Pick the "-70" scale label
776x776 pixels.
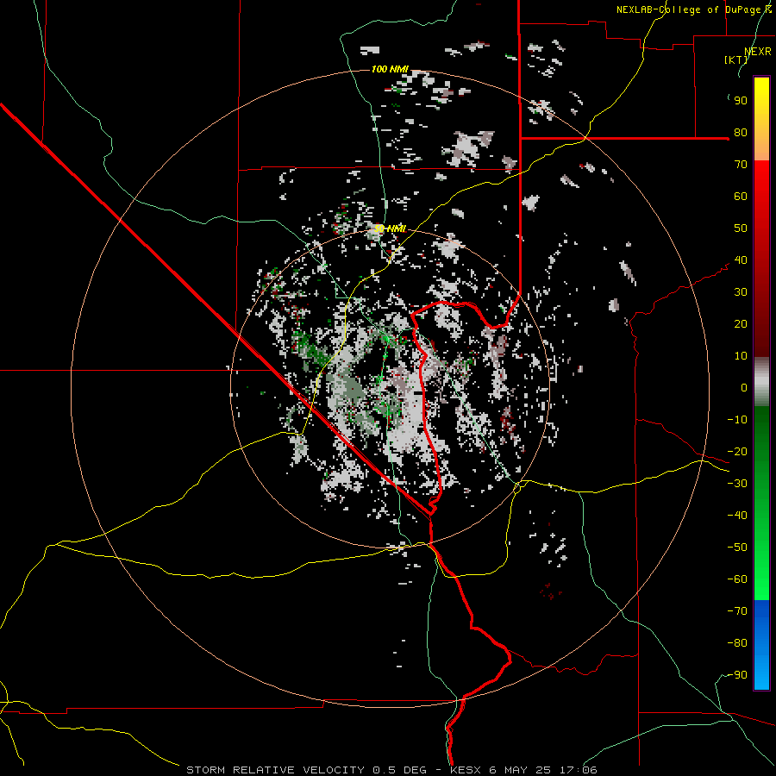pos(737,611)
